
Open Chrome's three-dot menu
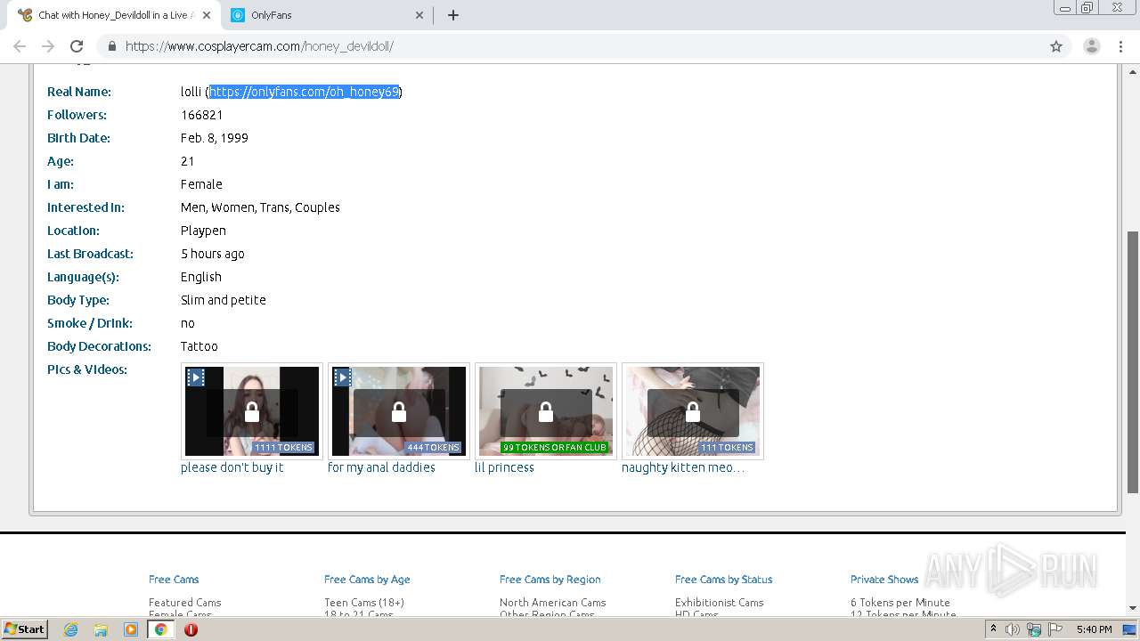pyautogui.click(x=1121, y=46)
